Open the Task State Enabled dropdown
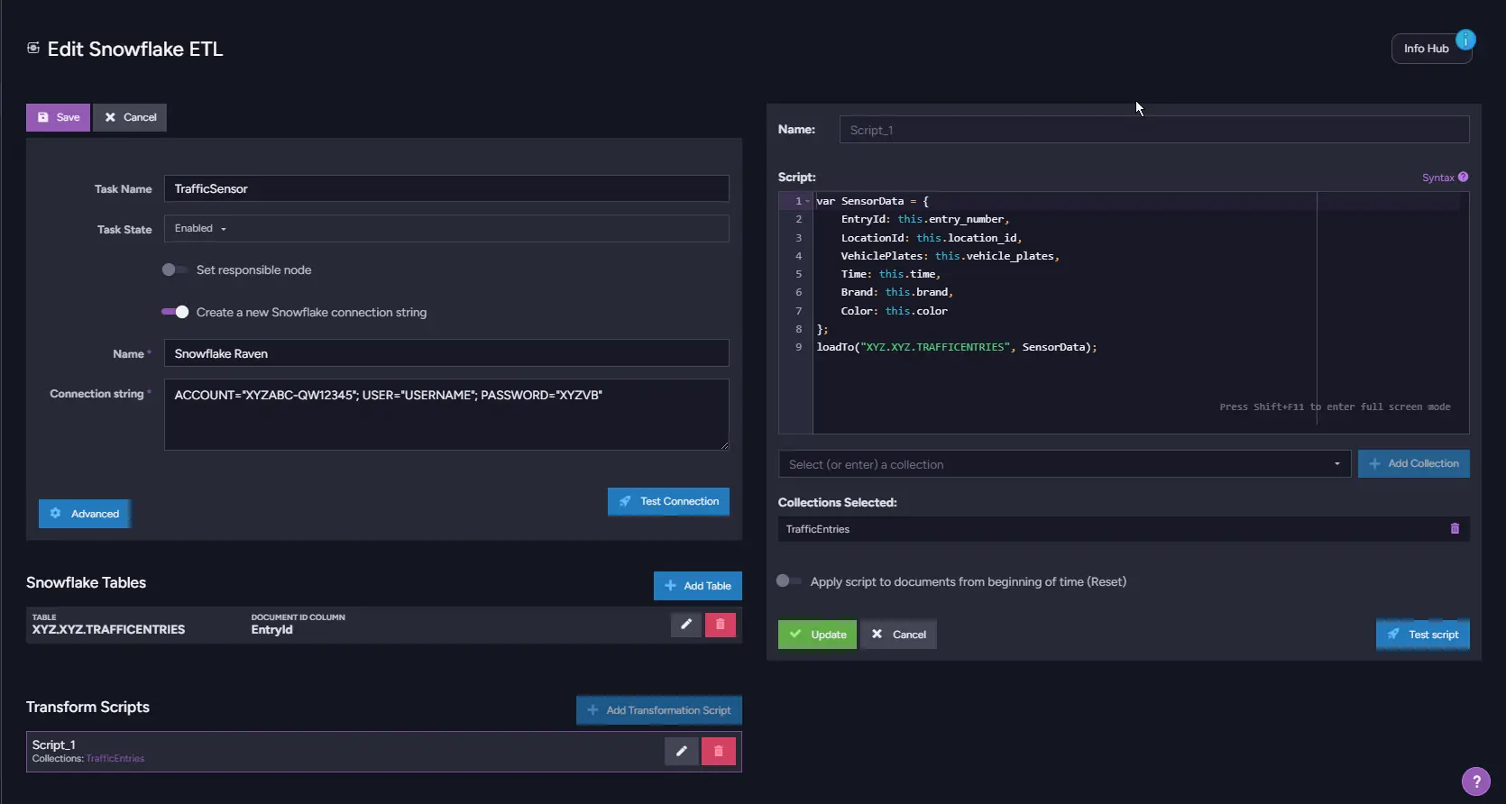This screenshot has height=804, width=1506. [x=446, y=229]
